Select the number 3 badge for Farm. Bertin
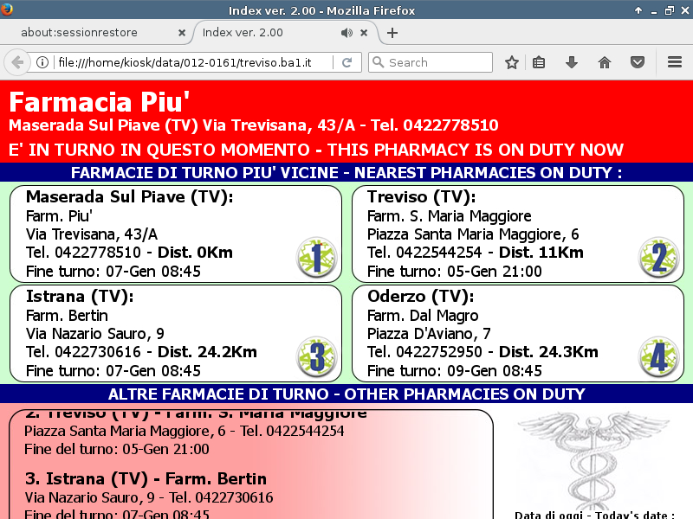Screen dimensions: 693x519 click(x=316, y=356)
